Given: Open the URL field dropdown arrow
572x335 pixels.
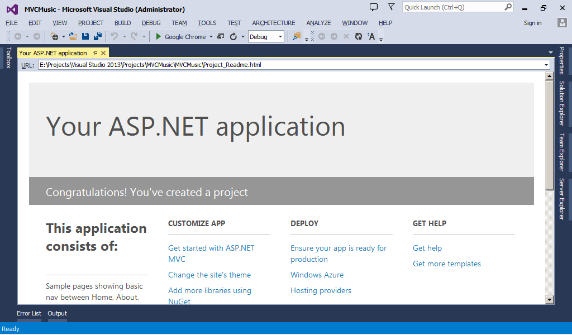Looking at the screenshot, I should [x=546, y=64].
